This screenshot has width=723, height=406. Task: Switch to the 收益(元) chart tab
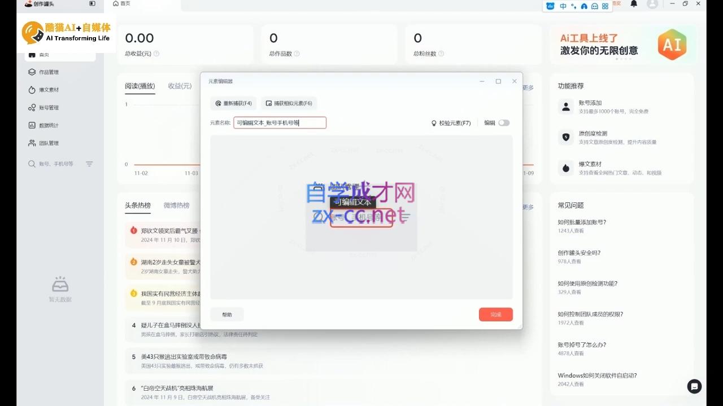click(180, 86)
